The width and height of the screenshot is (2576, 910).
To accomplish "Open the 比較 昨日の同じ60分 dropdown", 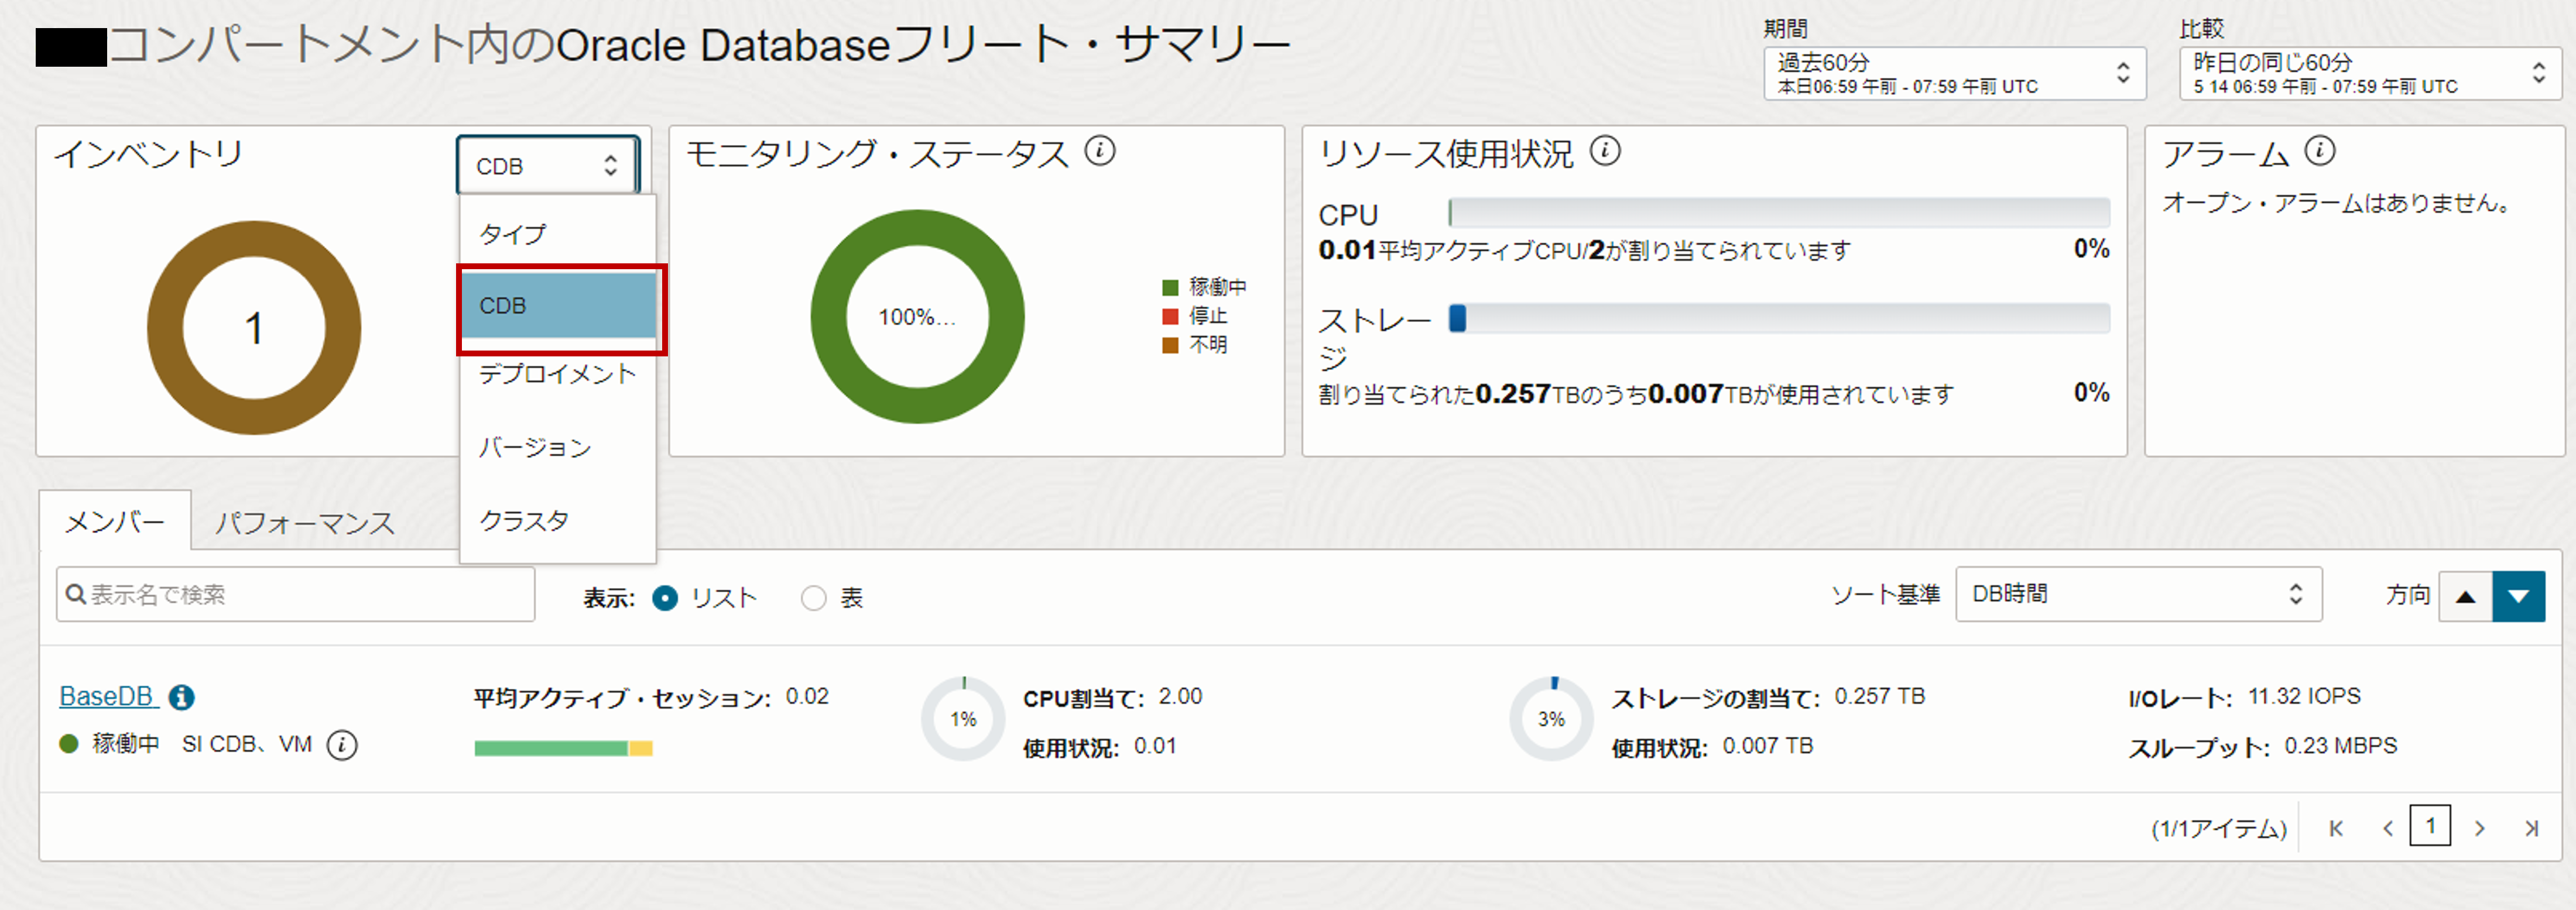I will 2371,73.
